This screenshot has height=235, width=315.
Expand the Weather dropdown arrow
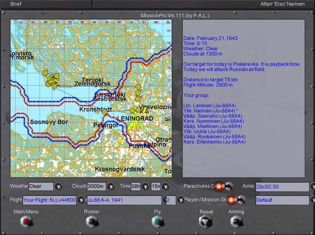coord(58,186)
